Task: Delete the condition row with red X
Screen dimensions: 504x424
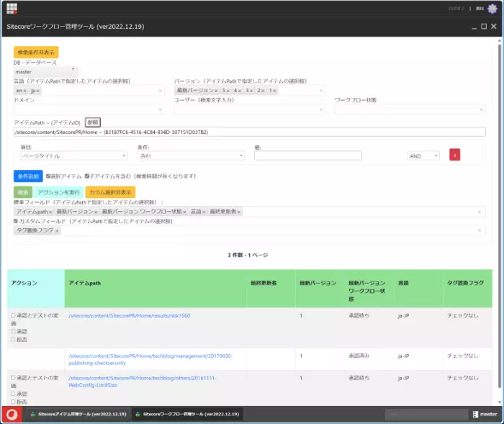Action: click(x=454, y=155)
